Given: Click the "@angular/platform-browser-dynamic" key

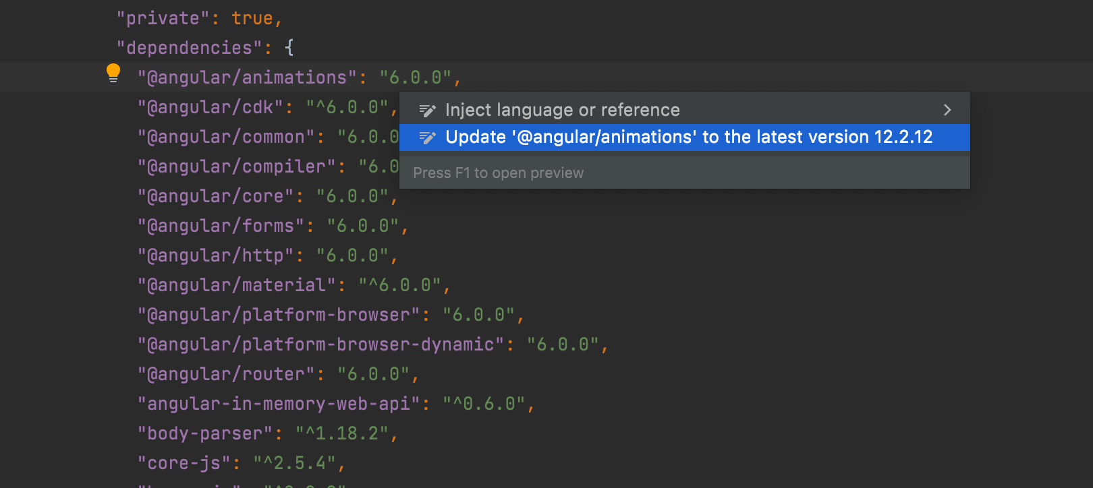Looking at the screenshot, I should click(x=320, y=345).
